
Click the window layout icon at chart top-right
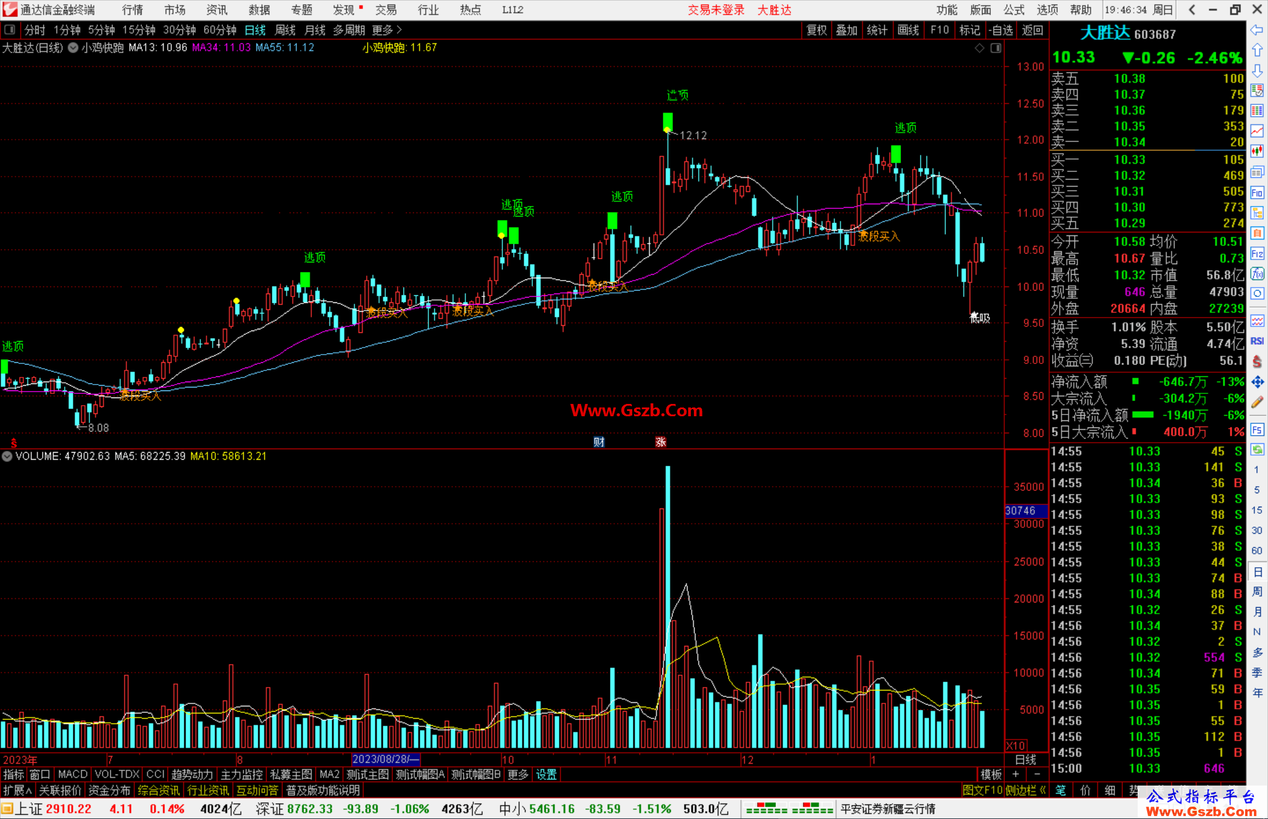[996, 48]
